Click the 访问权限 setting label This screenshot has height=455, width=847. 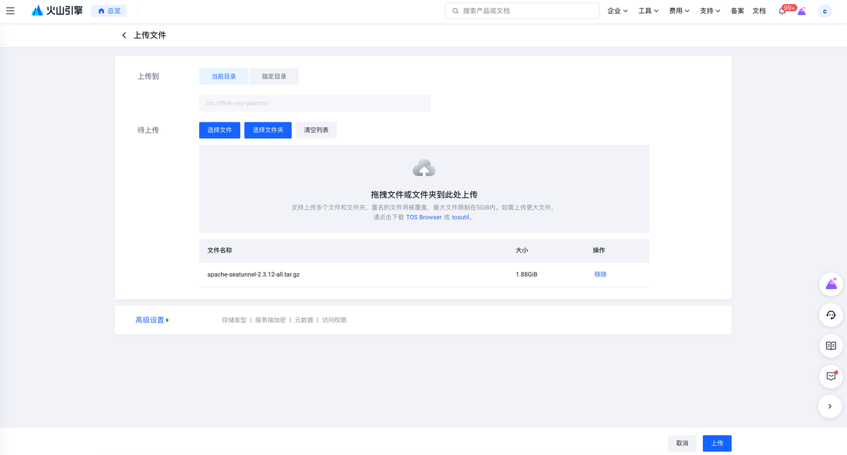pyautogui.click(x=334, y=320)
